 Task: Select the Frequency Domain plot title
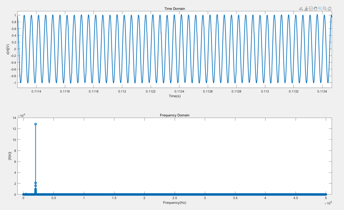(x=175, y=115)
